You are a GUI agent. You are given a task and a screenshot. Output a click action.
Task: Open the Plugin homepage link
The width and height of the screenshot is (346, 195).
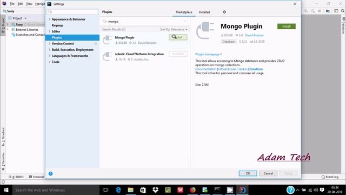(x=208, y=54)
